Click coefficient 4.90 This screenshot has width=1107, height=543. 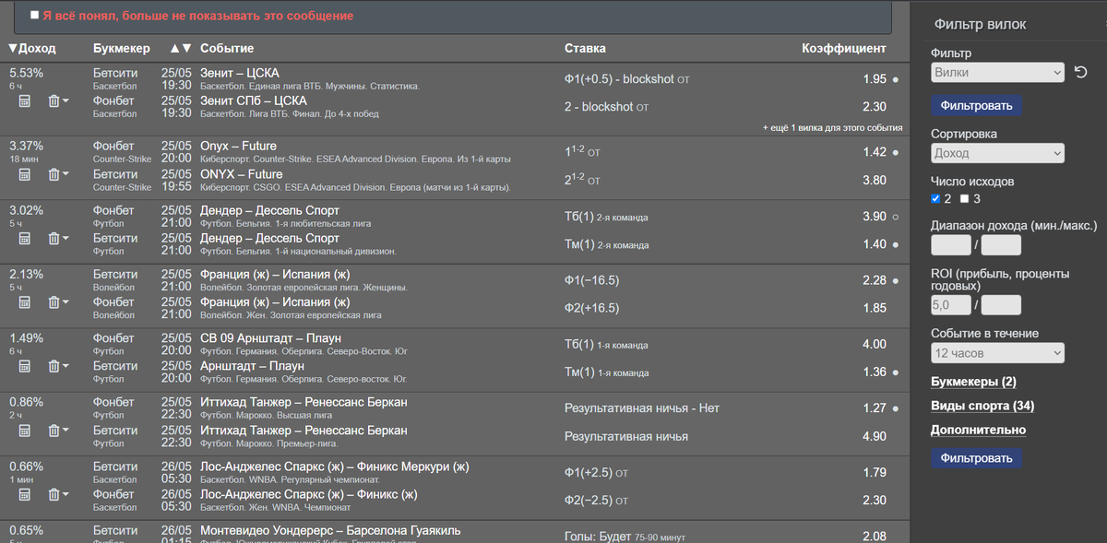[x=874, y=436]
